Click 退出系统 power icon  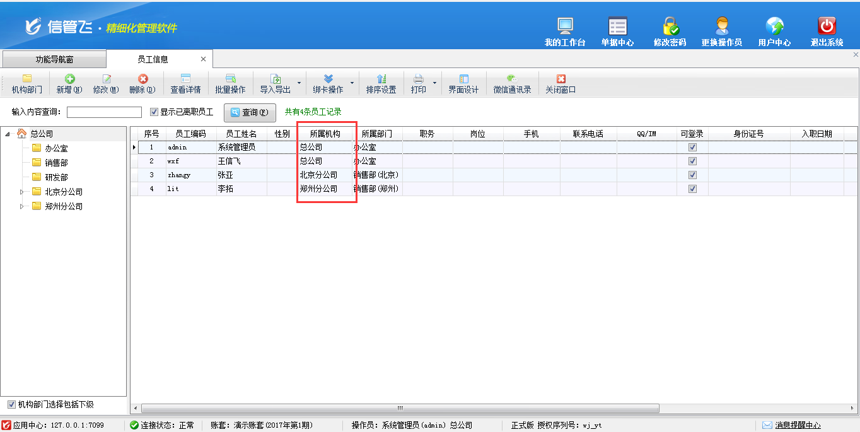tap(827, 26)
